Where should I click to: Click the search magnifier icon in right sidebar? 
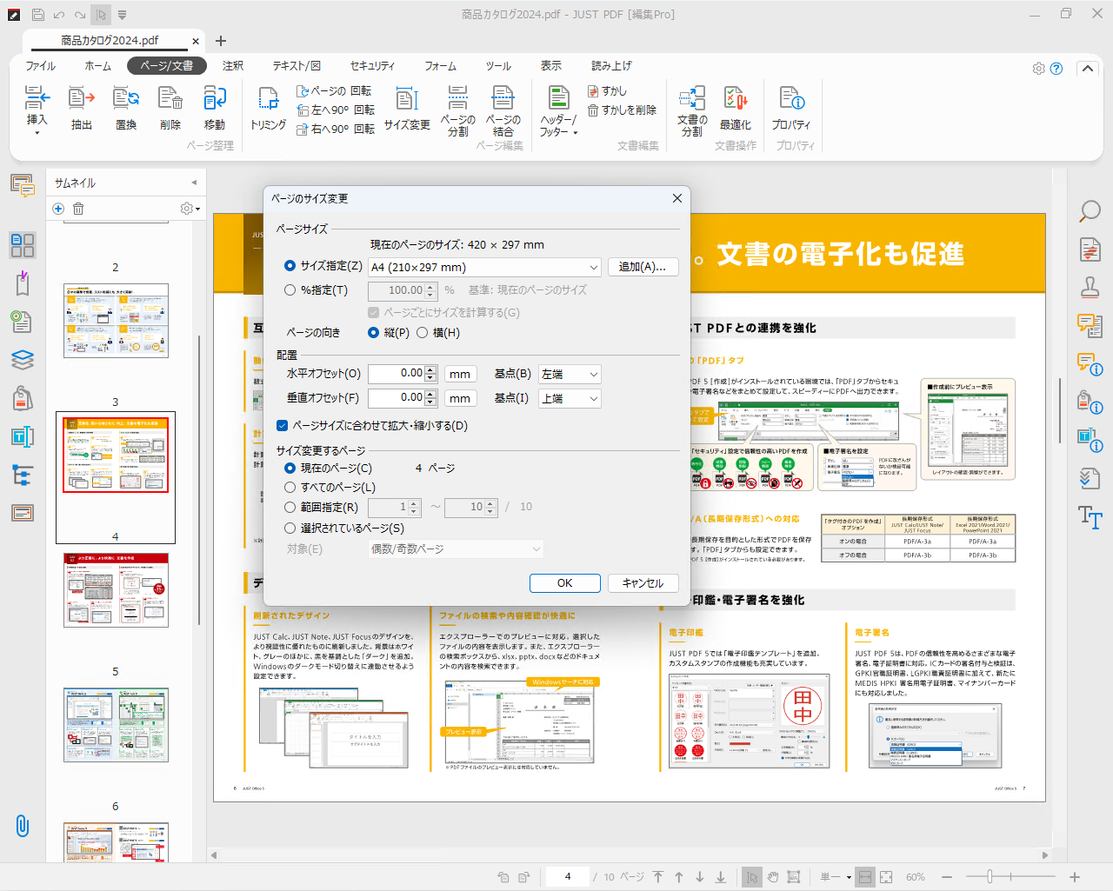click(x=1090, y=211)
